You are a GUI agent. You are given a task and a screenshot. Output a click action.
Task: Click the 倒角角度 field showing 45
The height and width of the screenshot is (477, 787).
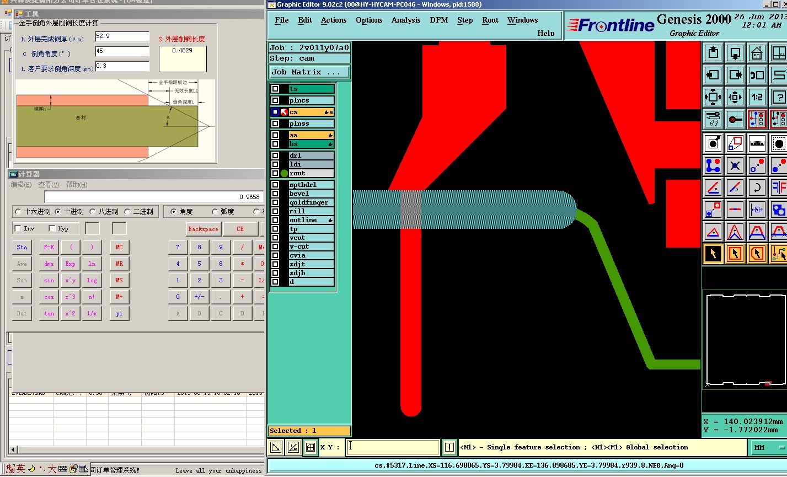coord(122,51)
